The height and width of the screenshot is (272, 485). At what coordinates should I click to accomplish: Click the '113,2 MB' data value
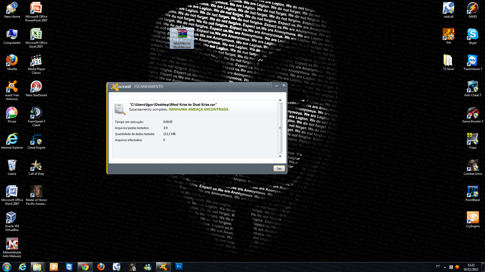point(169,134)
